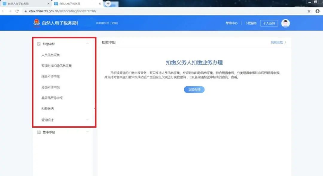Click the 自然人电子税务局 site title

pyautogui.click(x=60, y=23)
